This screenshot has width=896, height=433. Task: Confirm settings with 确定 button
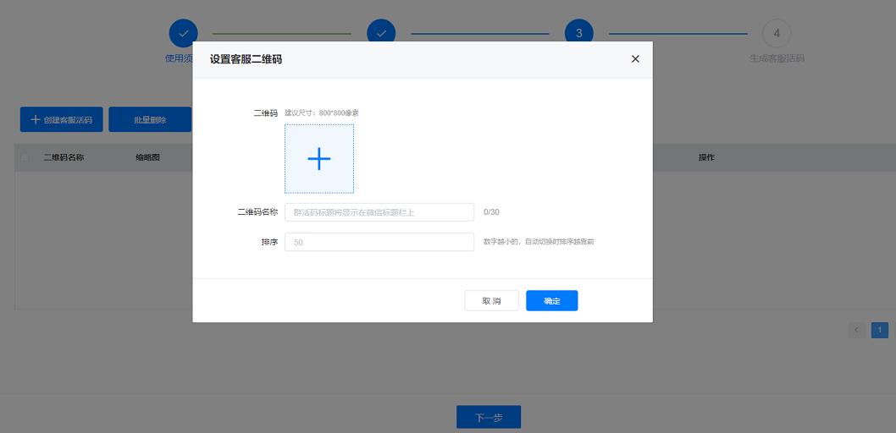552,300
